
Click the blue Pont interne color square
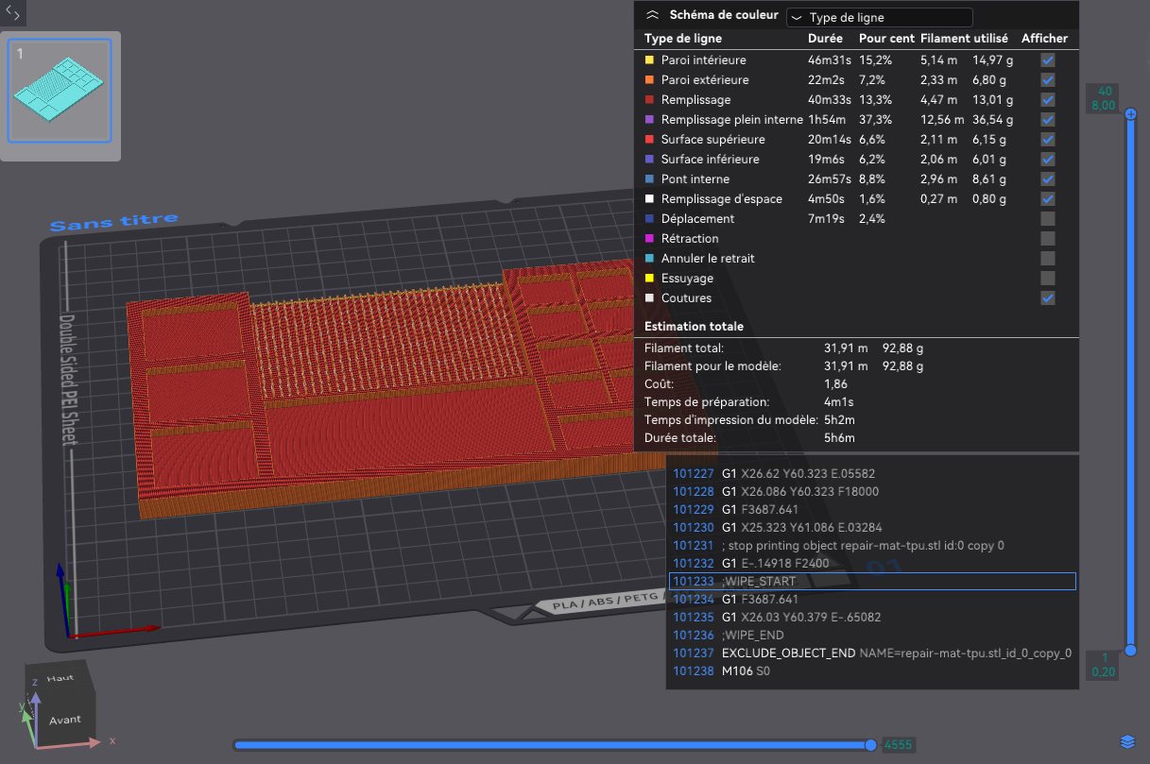649,178
